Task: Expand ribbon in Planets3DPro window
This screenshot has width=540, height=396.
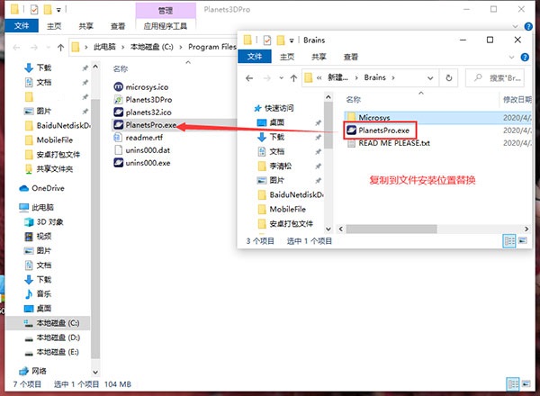Action: pyautogui.click(x=515, y=26)
